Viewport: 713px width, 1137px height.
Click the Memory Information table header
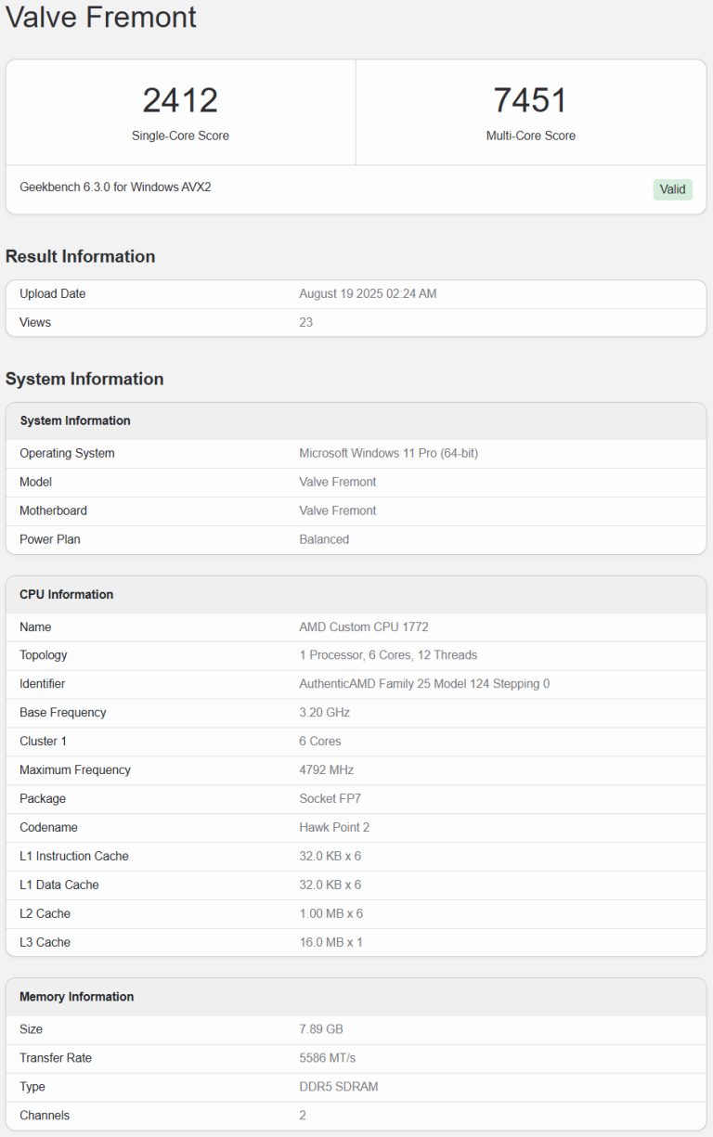click(x=76, y=997)
